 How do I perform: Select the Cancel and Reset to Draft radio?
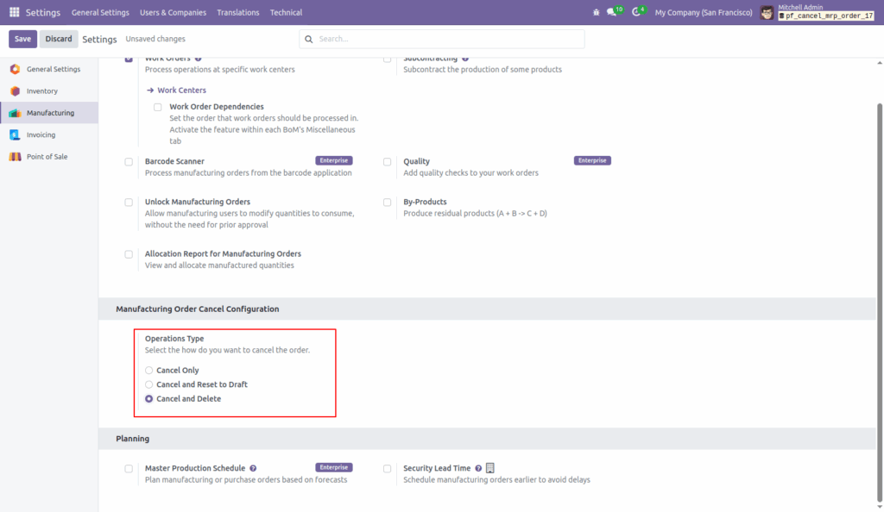pos(148,384)
